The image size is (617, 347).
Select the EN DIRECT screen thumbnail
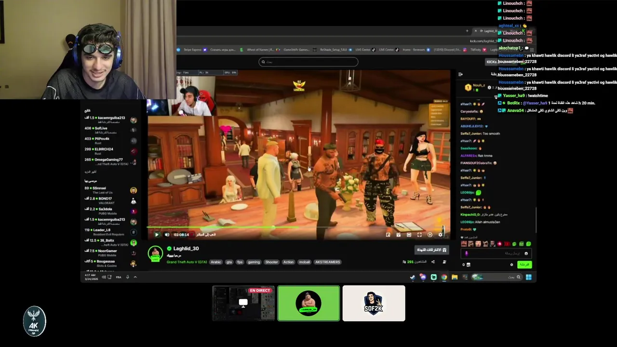click(243, 303)
